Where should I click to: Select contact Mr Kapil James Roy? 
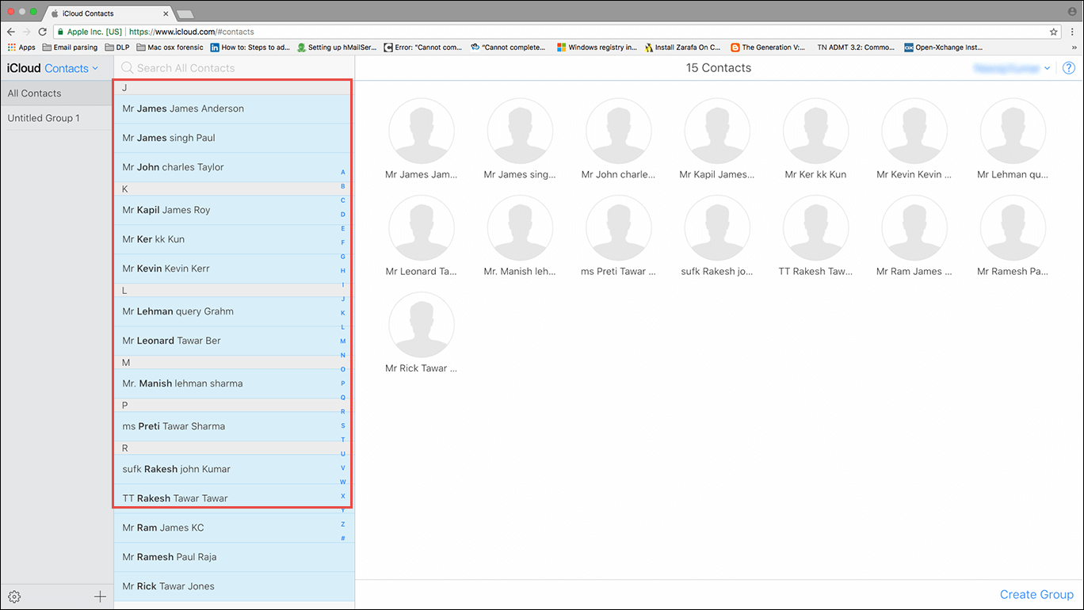(233, 210)
